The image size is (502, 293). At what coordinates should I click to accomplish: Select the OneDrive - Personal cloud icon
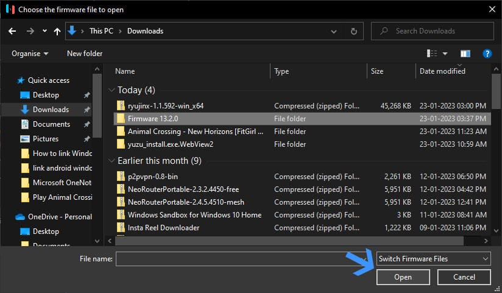(20, 217)
